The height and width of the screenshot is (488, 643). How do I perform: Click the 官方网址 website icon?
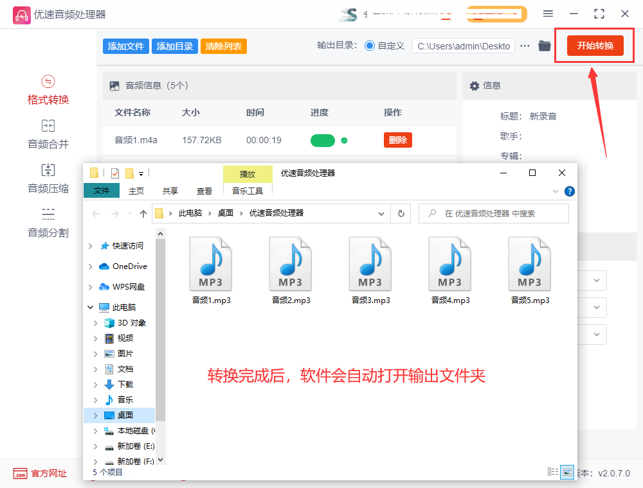tap(20, 474)
